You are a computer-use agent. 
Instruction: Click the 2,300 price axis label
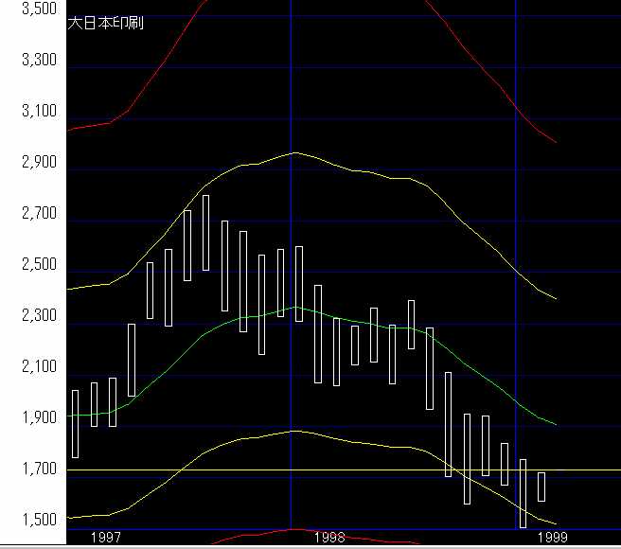(39, 316)
